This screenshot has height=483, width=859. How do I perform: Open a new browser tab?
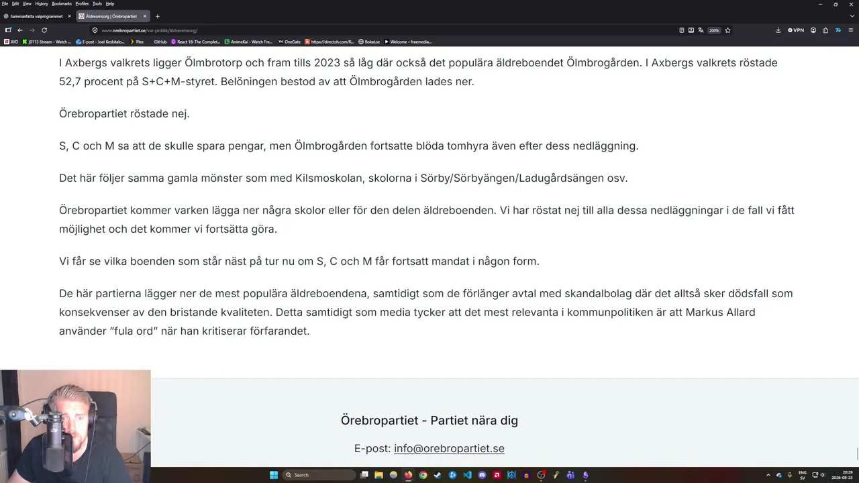tap(158, 16)
